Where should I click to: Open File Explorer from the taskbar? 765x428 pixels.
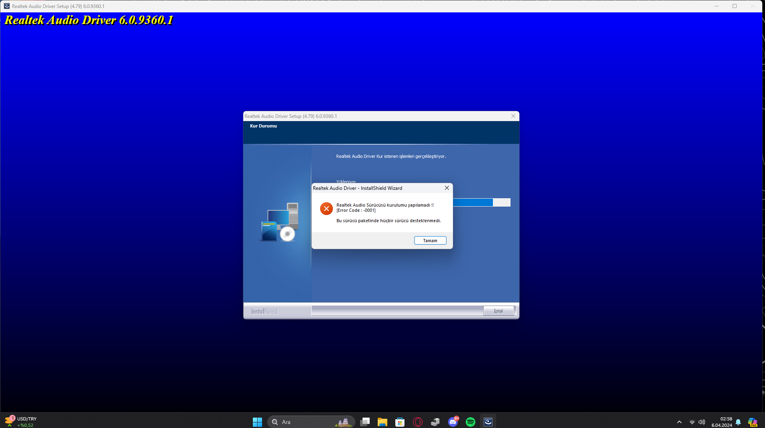(382, 422)
